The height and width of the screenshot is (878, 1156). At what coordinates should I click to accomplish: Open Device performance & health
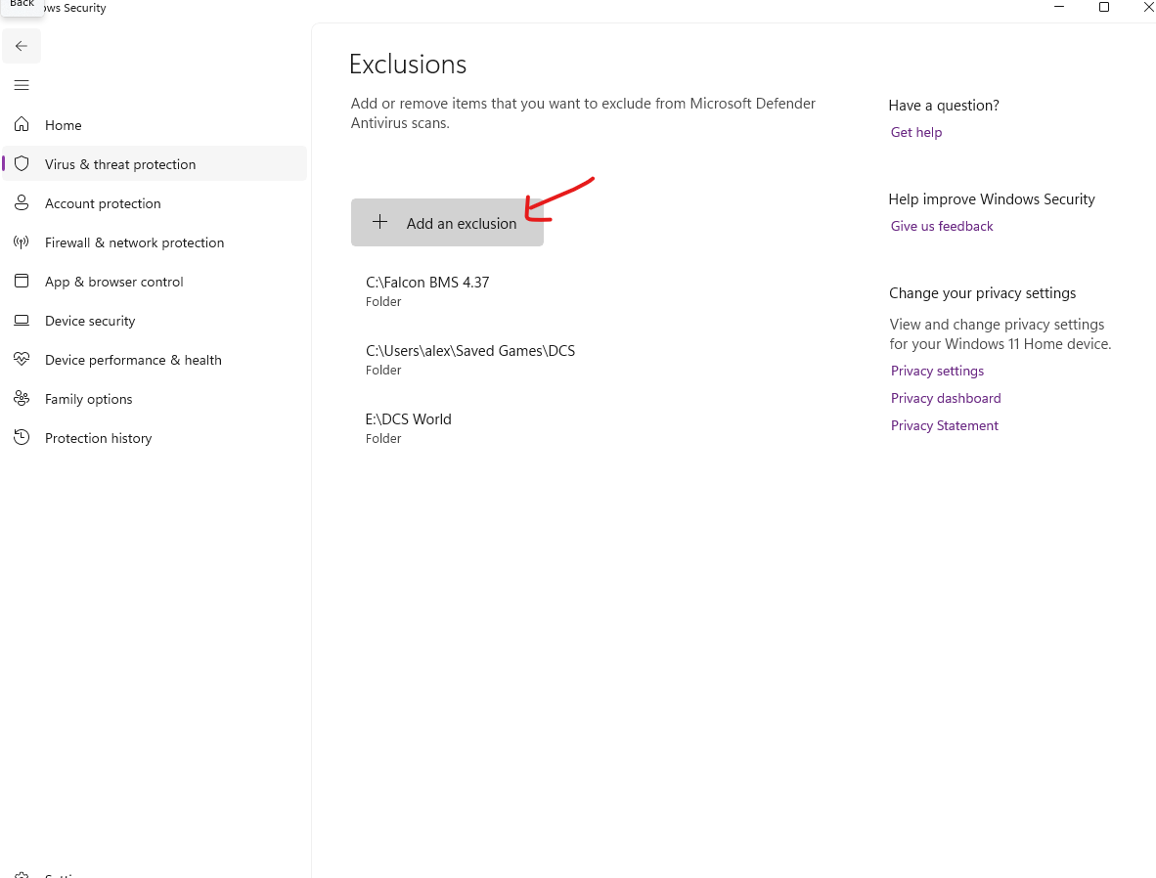pyautogui.click(x=155, y=359)
